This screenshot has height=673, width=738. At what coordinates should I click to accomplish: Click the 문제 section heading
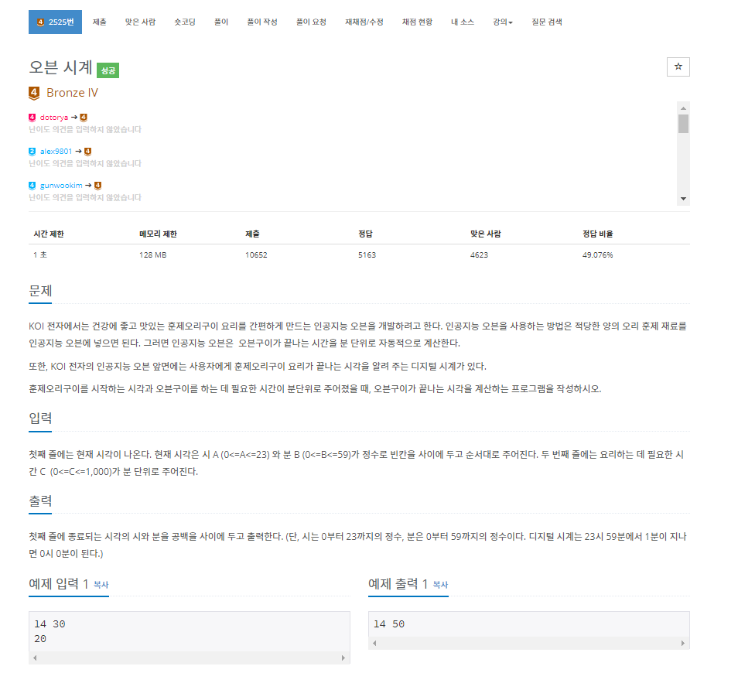tap(40, 291)
